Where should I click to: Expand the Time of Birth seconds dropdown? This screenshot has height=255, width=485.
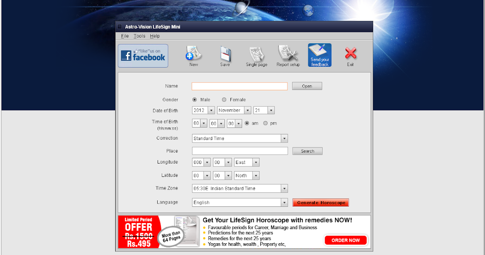coord(234,123)
